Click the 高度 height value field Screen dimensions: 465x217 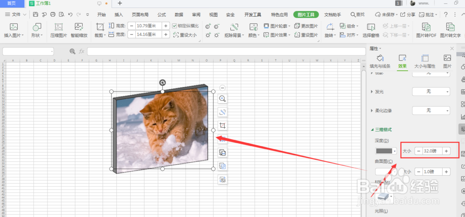pos(149,26)
